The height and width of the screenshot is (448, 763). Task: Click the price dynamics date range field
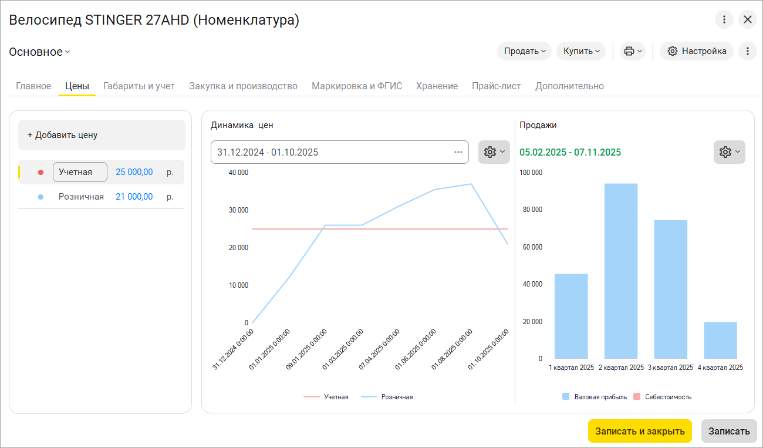(329, 152)
